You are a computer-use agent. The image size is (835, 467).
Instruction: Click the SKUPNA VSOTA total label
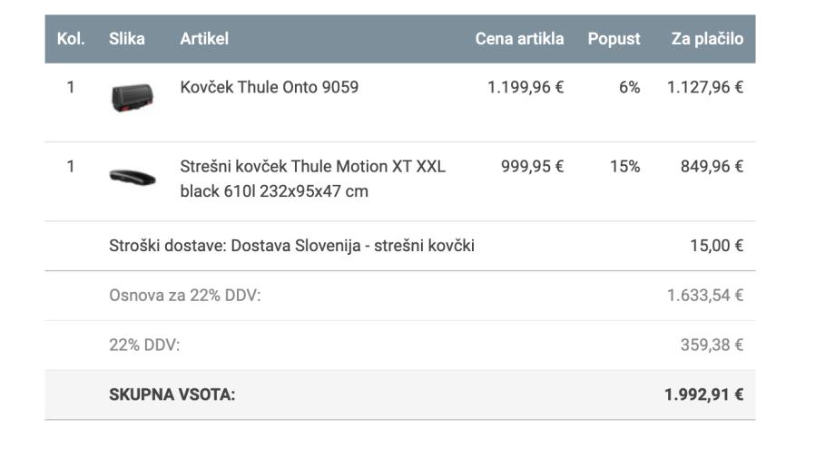(172, 394)
